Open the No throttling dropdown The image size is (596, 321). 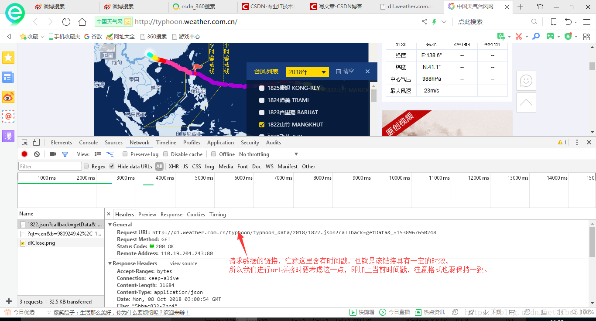(x=268, y=154)
